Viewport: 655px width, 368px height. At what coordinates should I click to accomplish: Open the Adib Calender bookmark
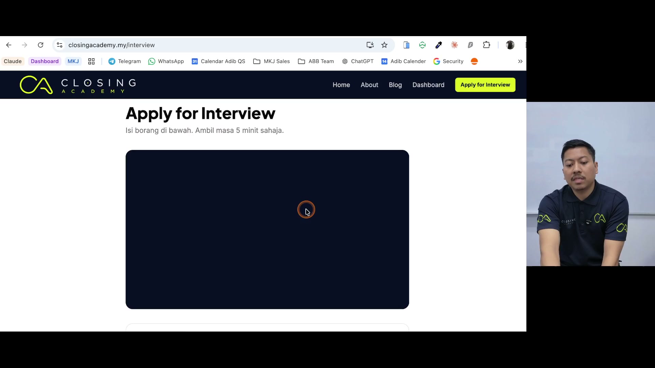404,61
